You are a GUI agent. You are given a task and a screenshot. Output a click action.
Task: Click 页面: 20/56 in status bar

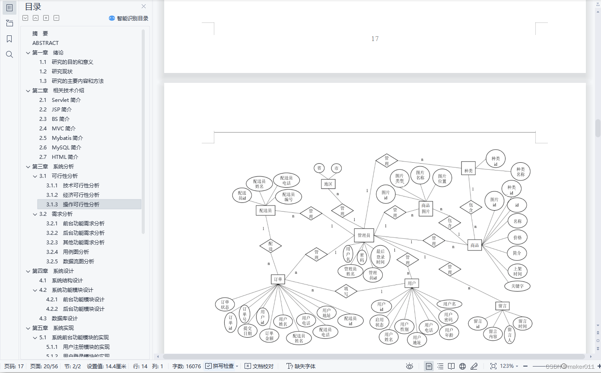[44, 366]
